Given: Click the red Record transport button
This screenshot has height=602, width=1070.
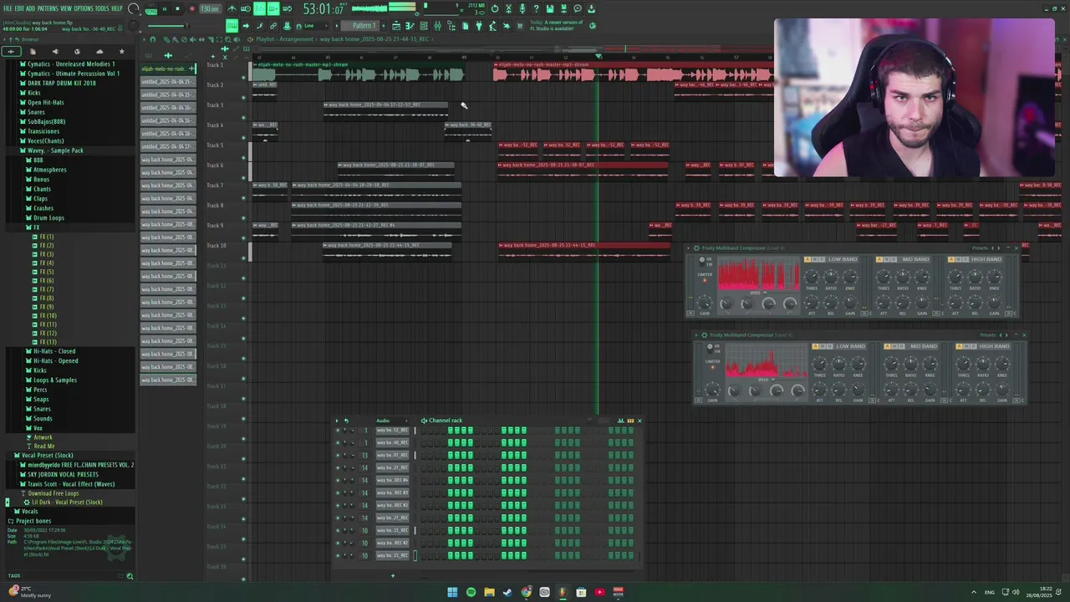Looking at the screenshot, I should [191, 8].
